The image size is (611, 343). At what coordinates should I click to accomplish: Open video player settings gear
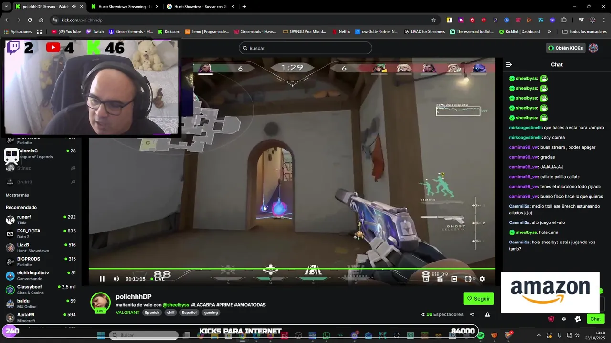[482, 279]
